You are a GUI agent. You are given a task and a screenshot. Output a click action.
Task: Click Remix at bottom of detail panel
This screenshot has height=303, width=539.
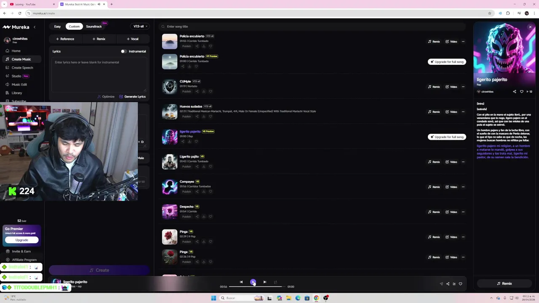(x=504, y=284)
